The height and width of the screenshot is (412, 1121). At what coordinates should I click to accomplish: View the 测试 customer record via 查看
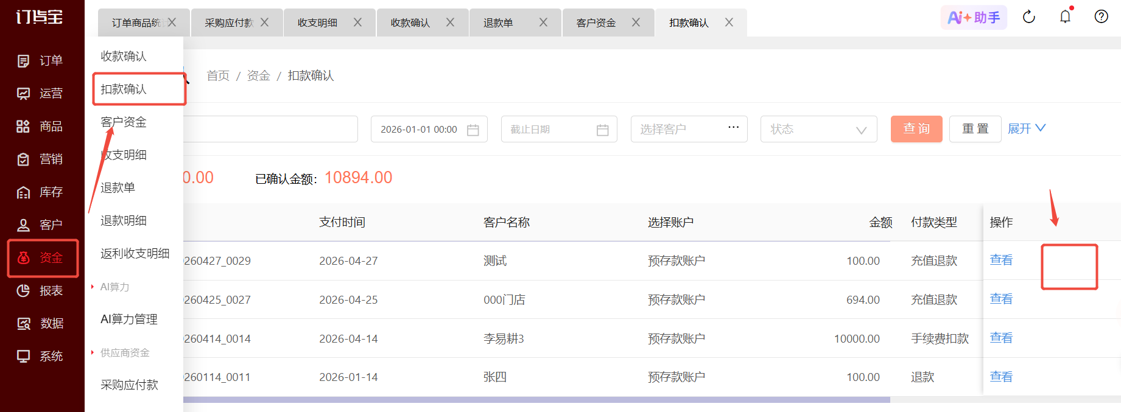tap(1001, 260)
